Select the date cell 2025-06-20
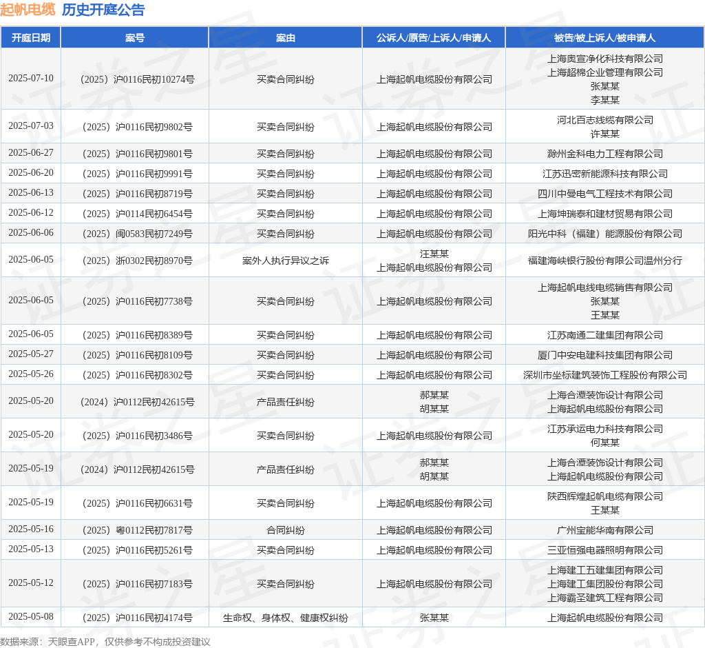This screenshot has height=648, width=705. click(30, 173)
